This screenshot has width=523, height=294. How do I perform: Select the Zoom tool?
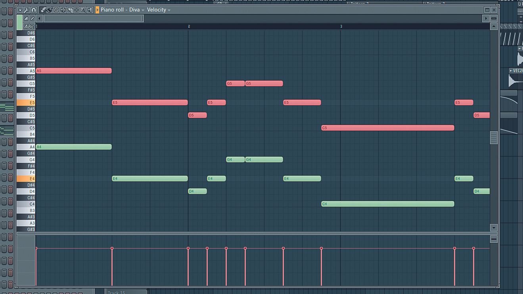[x=83, y=10]
